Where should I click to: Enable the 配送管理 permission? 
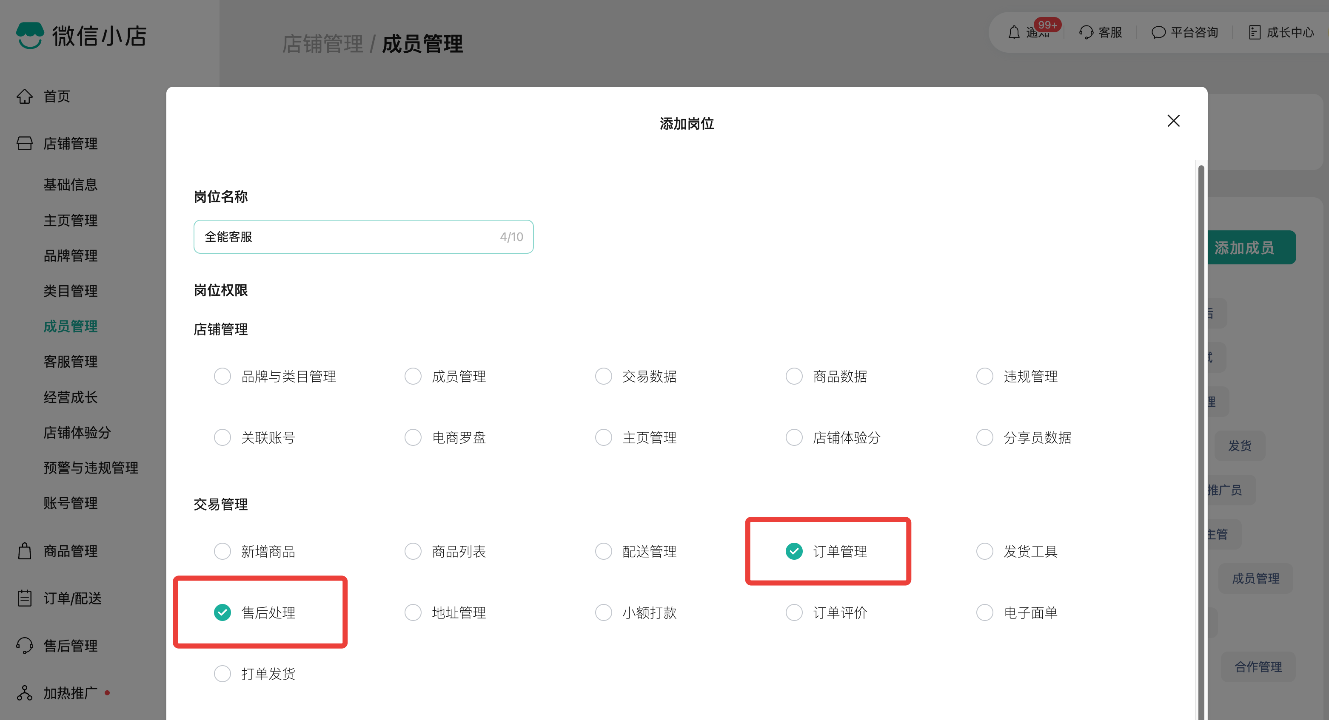604,551
